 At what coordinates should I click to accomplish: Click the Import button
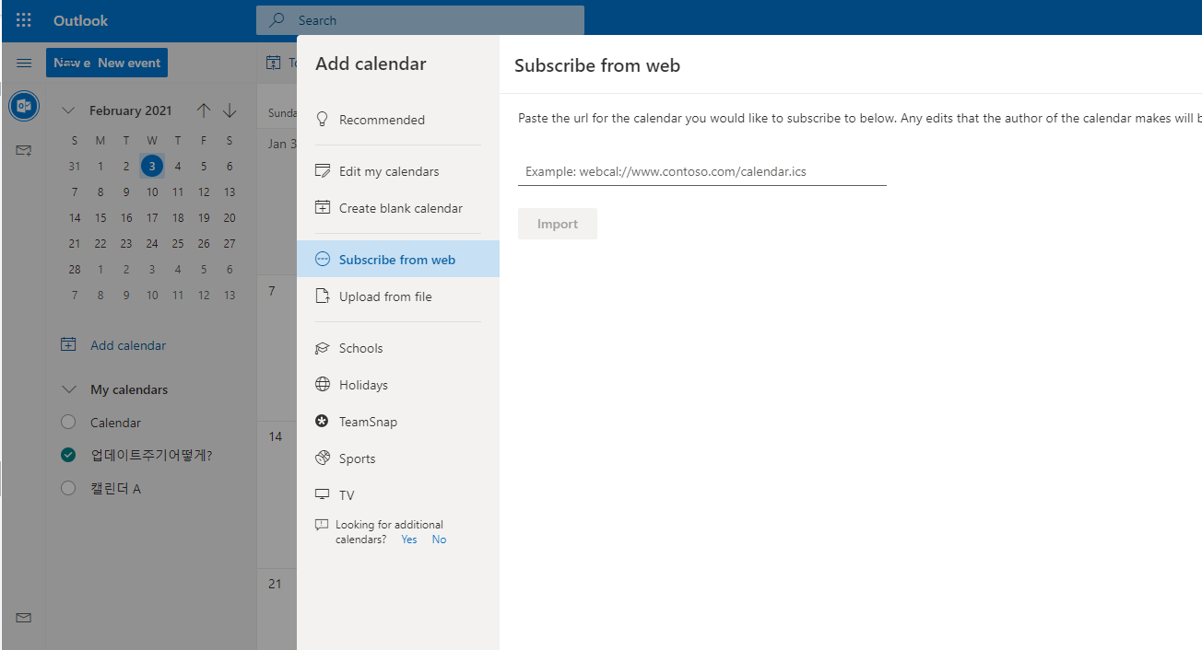click(x=557, y=223)
